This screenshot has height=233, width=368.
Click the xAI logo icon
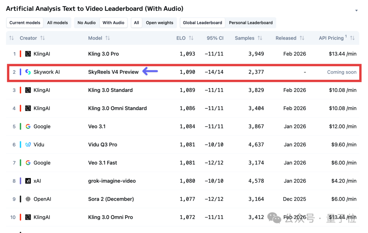point(28,181)
